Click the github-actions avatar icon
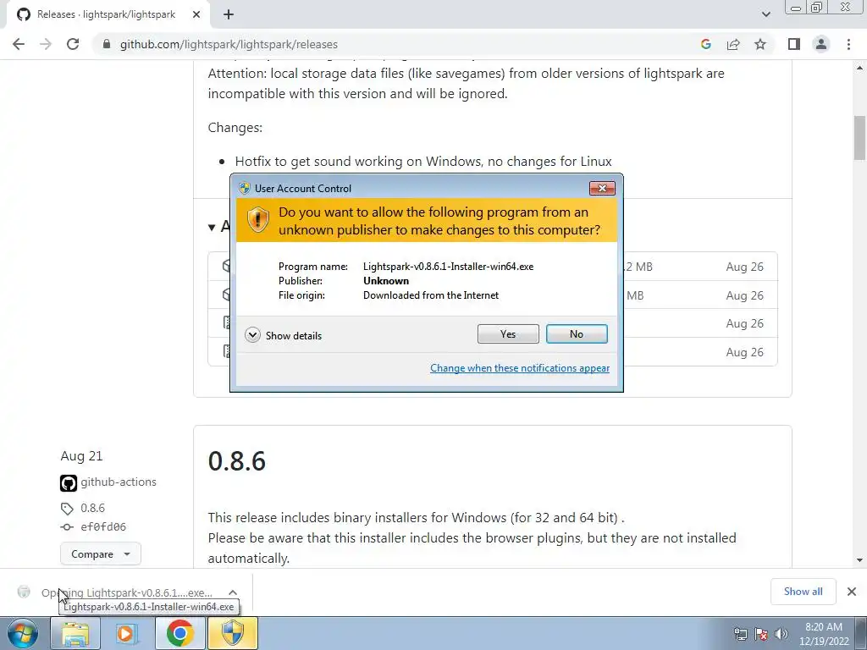 (x=69, y=483)
